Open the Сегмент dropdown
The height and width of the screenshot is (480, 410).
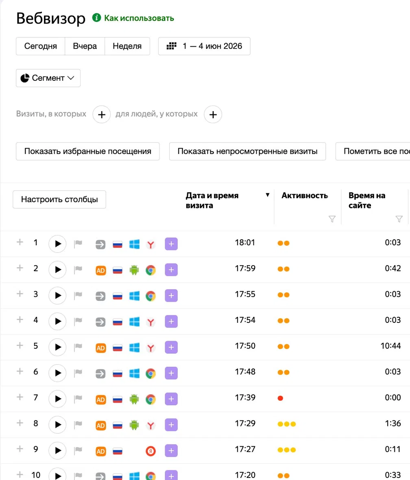point(48,78)
